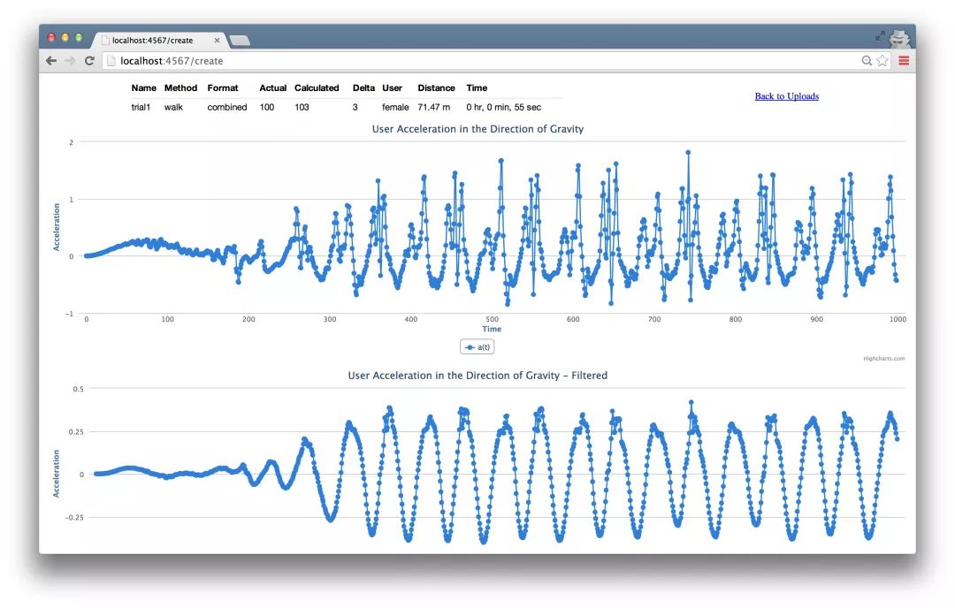The height and width of the screenshot is (608, 955).
Task: Click the Calculated column header
Action: point(317,87)
